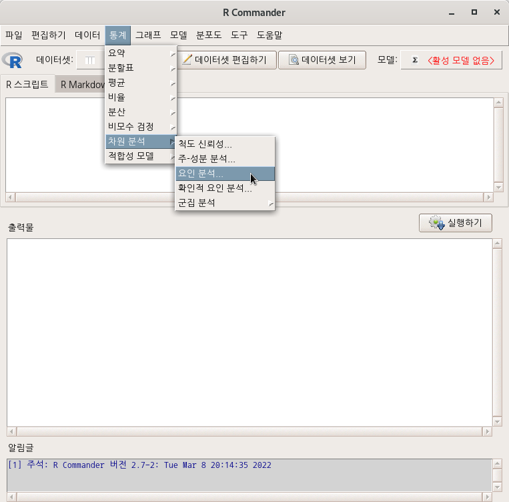Click the gear icon on 실행하기 button

pyautogui.click(x=436, y=223)
